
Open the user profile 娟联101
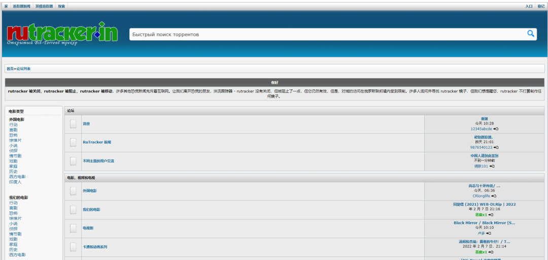[481, 166]
